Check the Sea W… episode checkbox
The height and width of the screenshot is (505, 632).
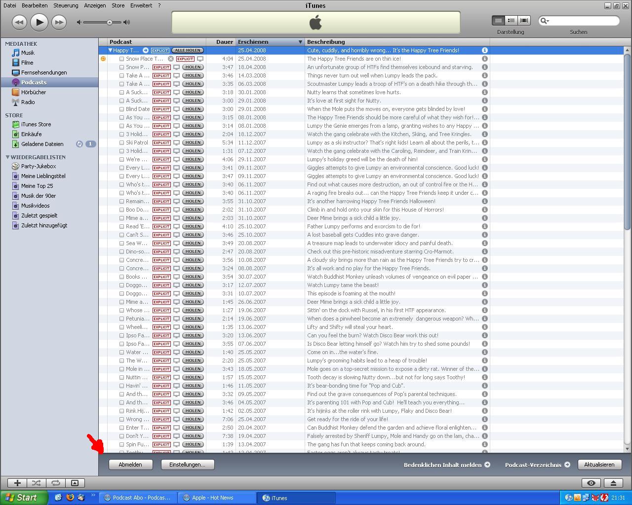(x=122, y=243)
